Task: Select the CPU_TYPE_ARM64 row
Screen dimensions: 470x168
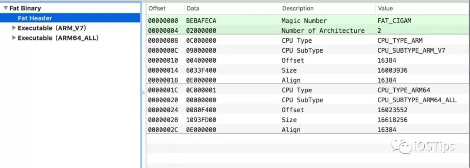Action: click(308, 90)
